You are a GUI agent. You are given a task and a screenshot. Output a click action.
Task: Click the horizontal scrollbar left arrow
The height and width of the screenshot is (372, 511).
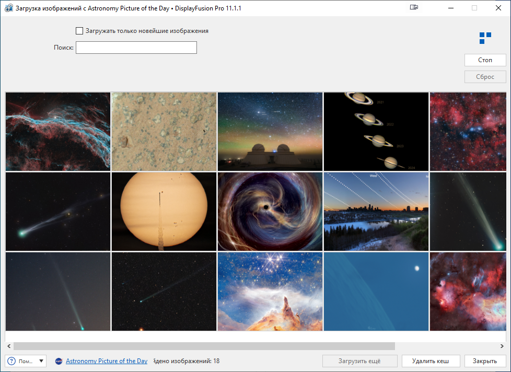(x=9, y=346)
